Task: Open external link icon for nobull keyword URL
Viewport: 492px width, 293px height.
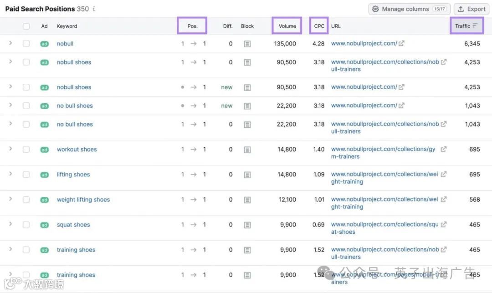Action: pyautogui.click(x=401, y=43)
